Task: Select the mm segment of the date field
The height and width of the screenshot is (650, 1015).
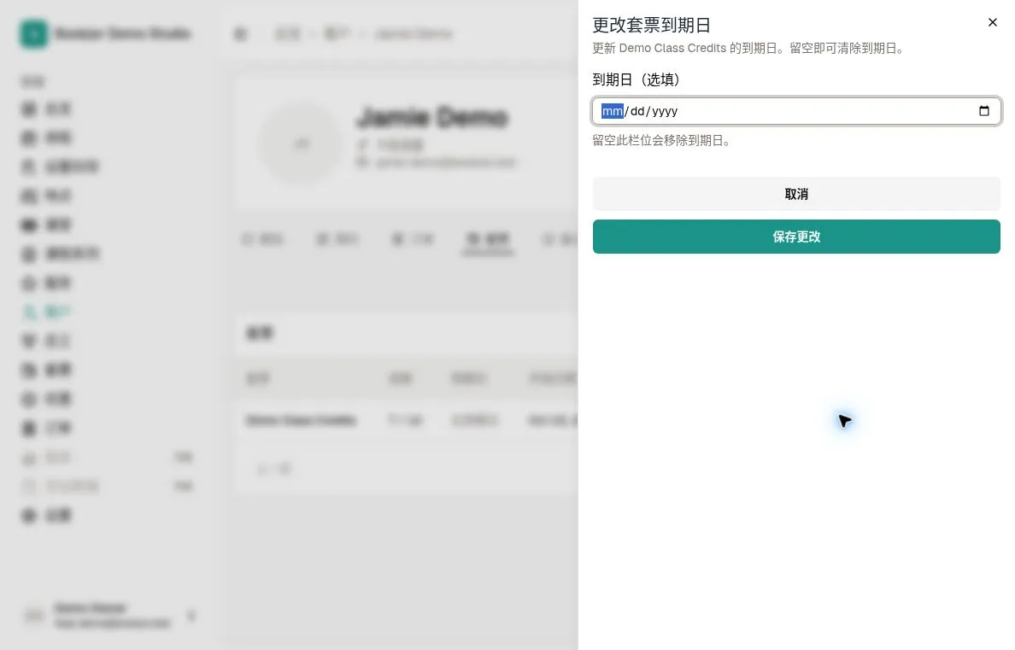Action: pos(612,111)
